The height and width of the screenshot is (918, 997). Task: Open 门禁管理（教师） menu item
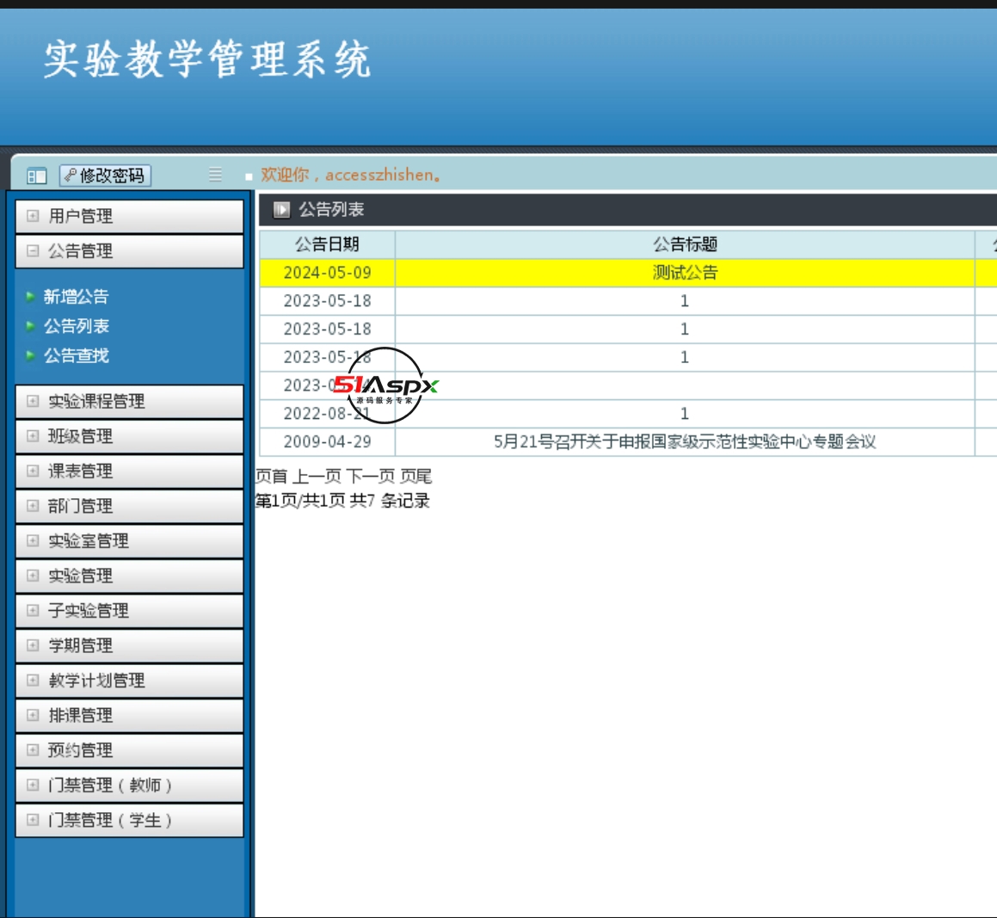point(130,786)
